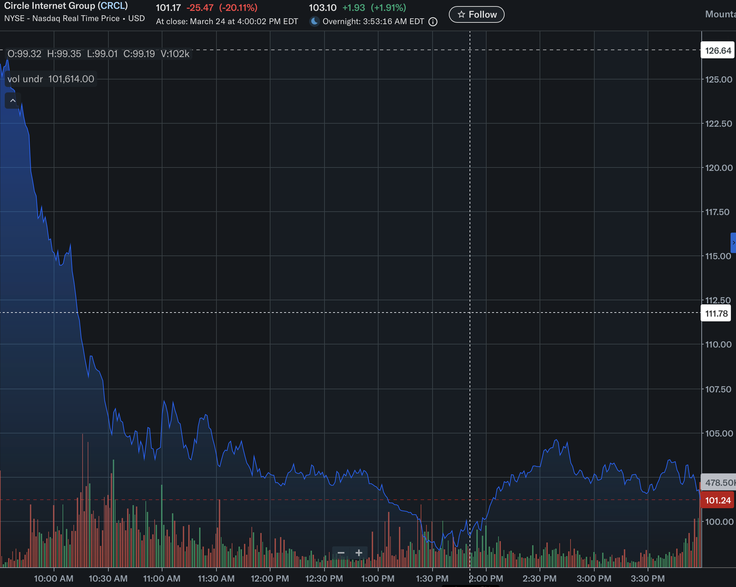Collapse the indicator legend with chevron
Image resolution: width=736 pixels, height=587 pixels.
point(13,101)
